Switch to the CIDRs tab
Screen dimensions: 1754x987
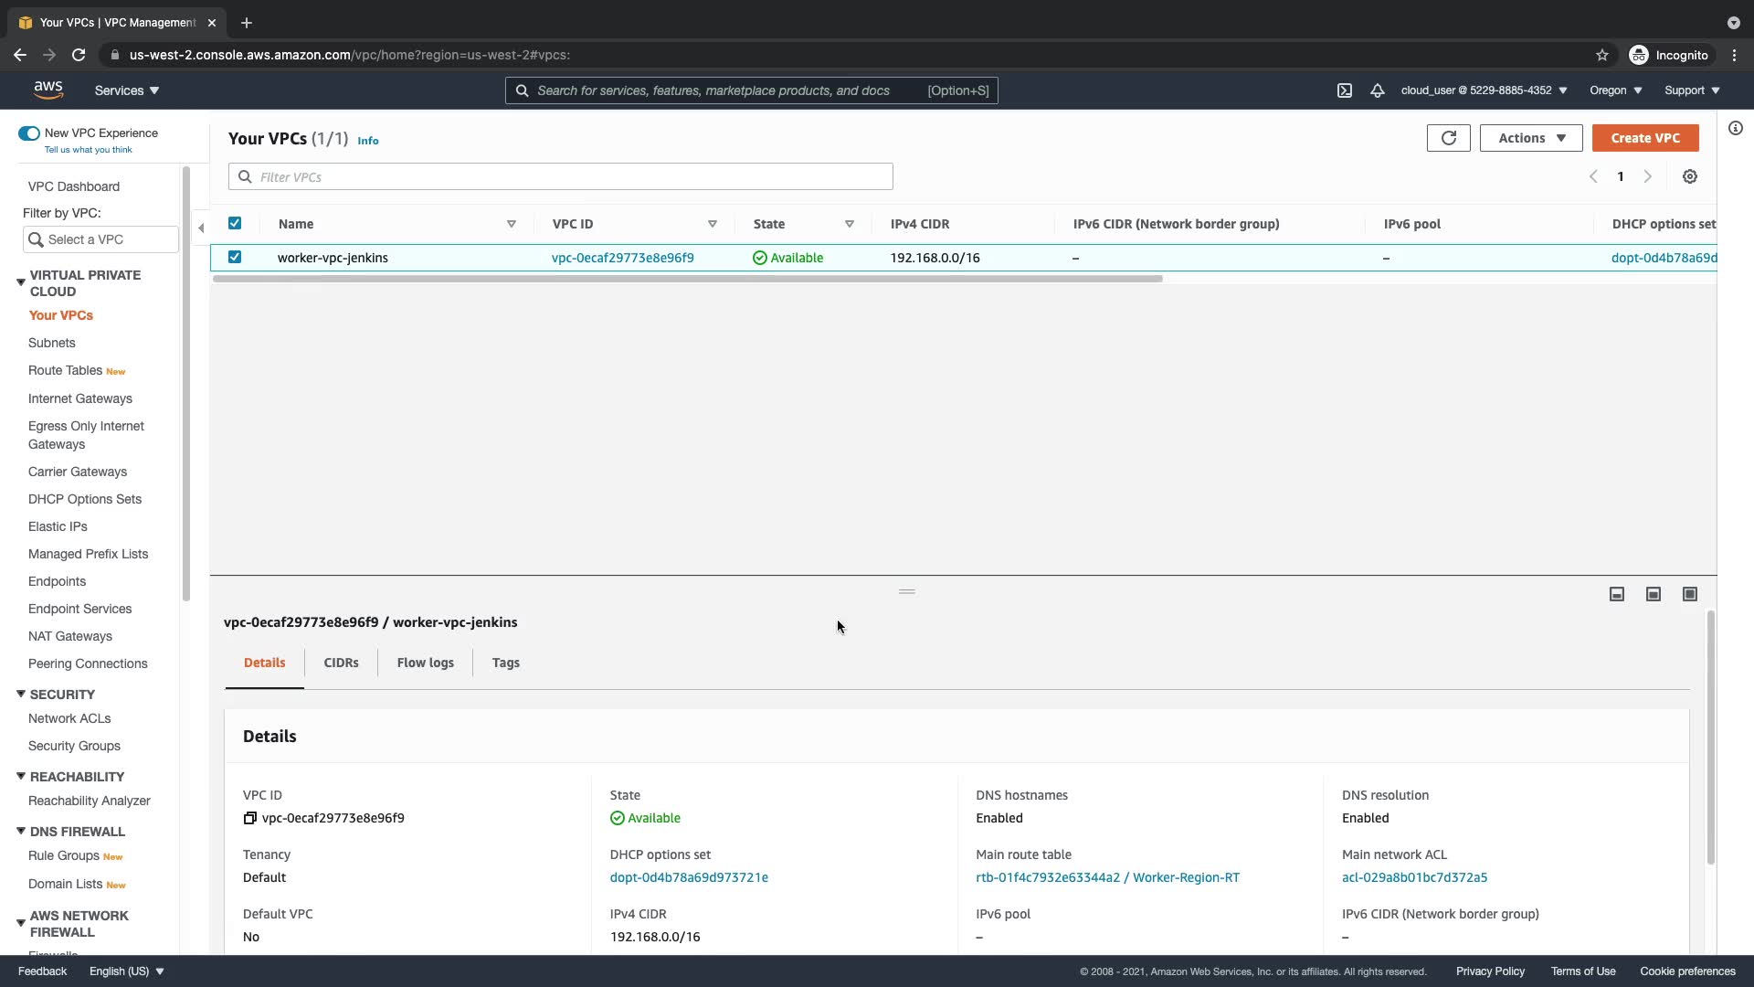[341, 663]
